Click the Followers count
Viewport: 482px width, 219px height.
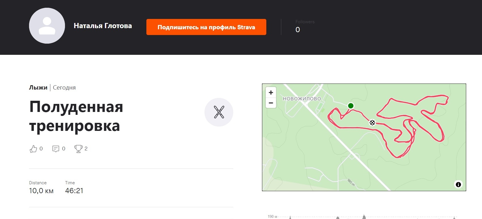tap(298, 30)
